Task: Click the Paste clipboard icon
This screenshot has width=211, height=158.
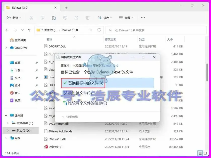Action: pyautogui.click(x=54, y=18)
